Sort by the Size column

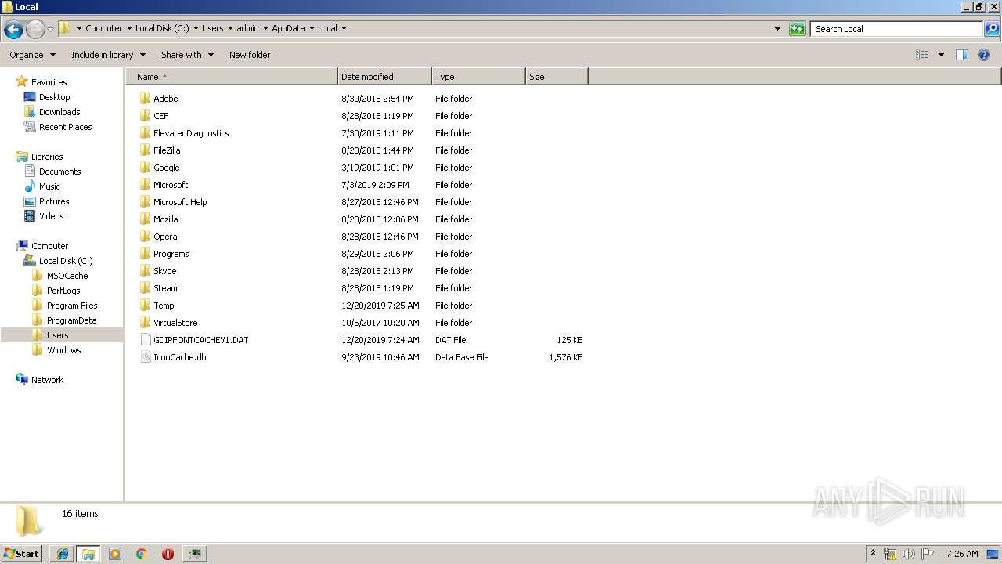tap(557, 77)
